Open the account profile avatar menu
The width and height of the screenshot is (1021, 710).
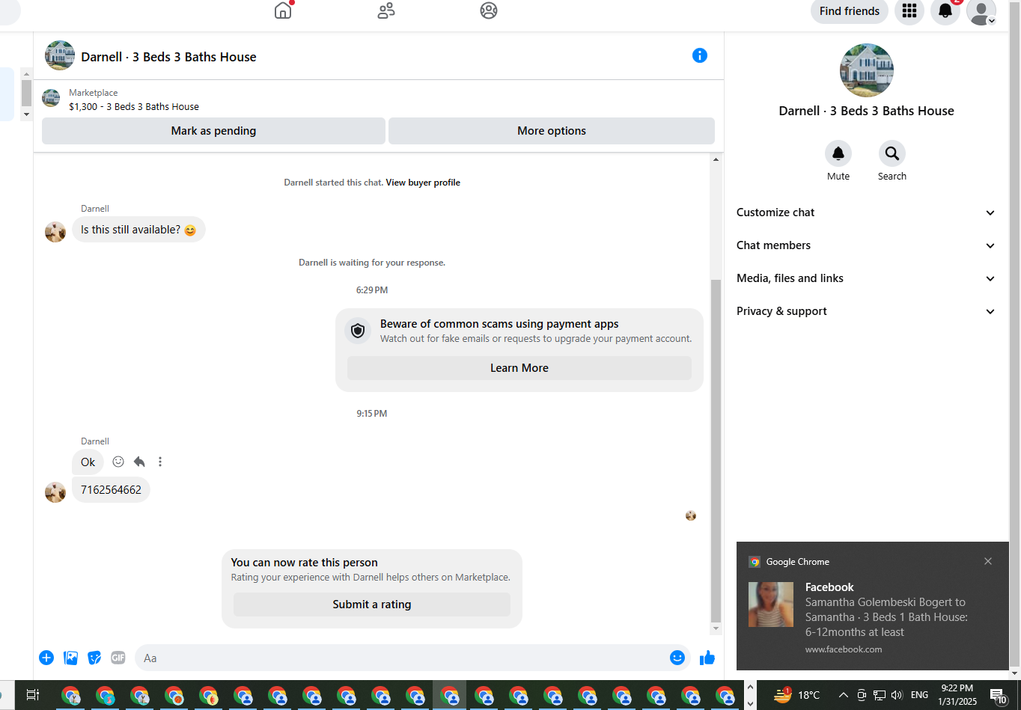[x=981, y=10]
